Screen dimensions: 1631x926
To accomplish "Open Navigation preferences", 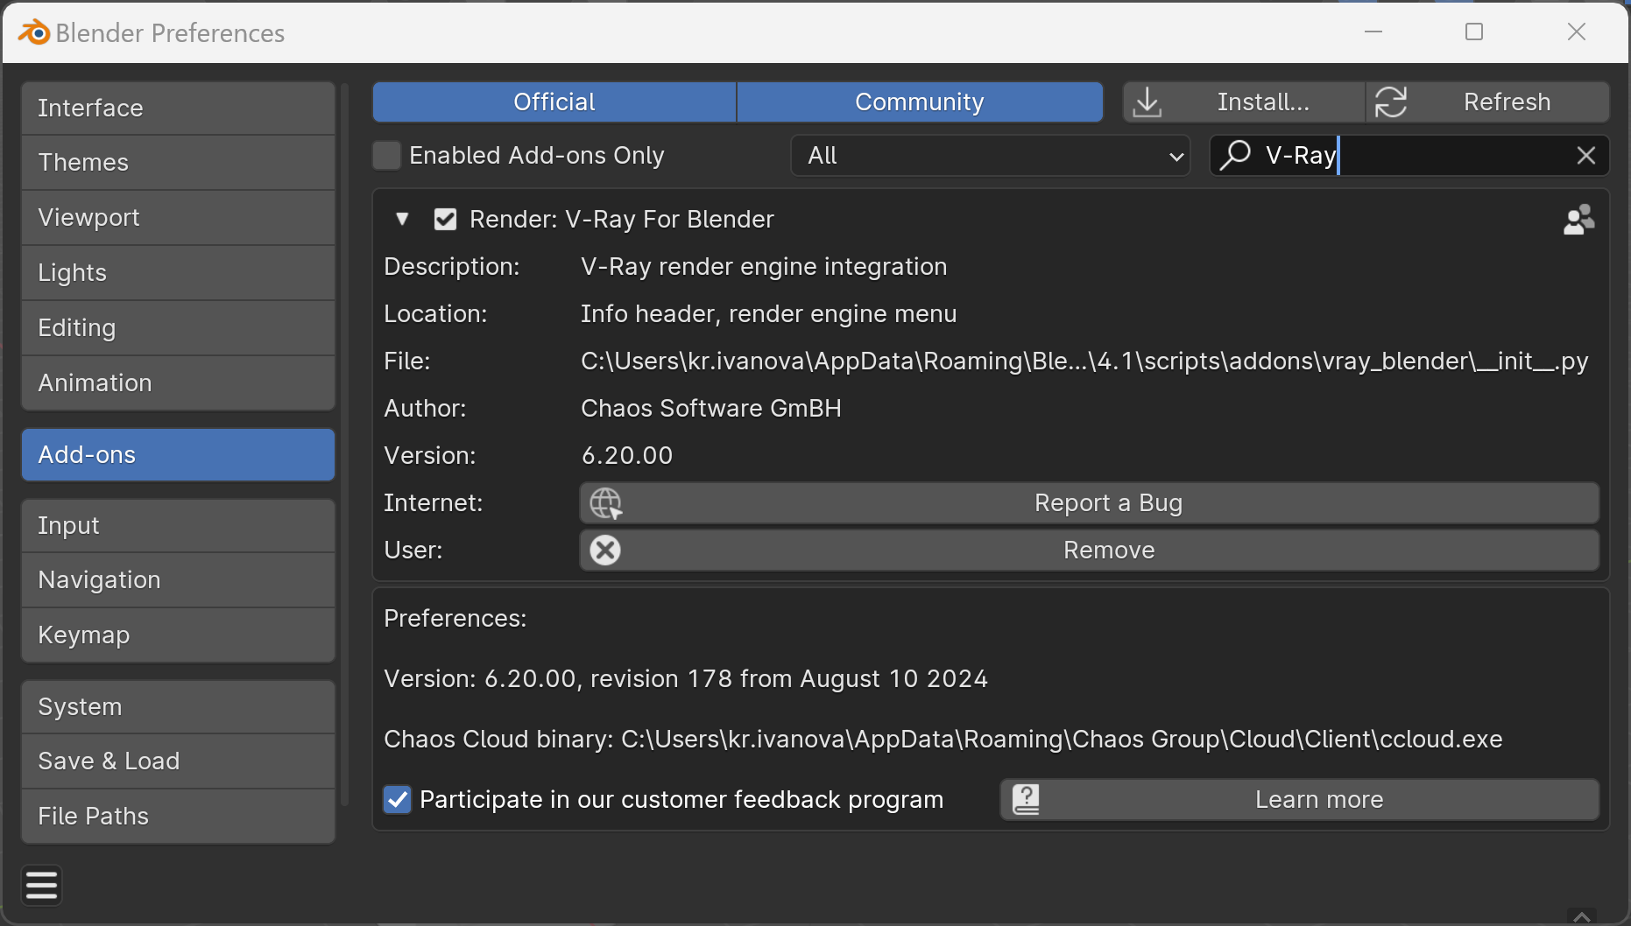I will 179,580.
